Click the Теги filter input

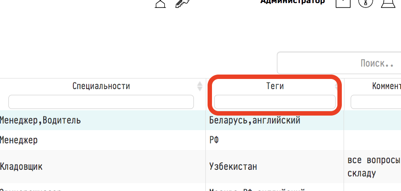click(x=275, y=102)
